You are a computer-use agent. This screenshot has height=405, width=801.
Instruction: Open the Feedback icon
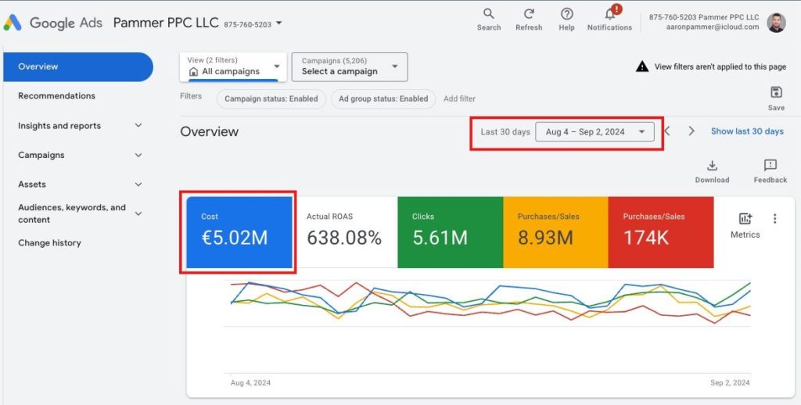[770, 166]
